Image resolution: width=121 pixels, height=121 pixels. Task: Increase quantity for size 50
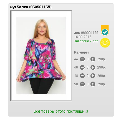click(93, 84)
